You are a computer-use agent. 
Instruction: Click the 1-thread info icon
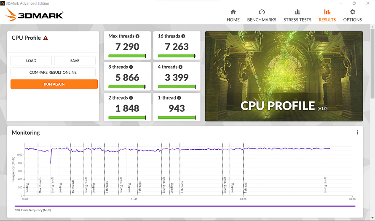pos(179,98)
